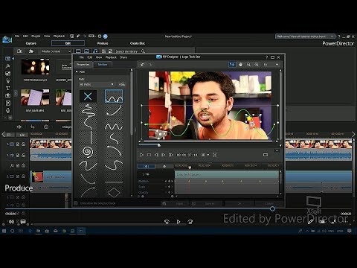This screenshot has width=357, height=268.
Task: Toggle video track 1 enable checkbox
Action: [18, 144]
